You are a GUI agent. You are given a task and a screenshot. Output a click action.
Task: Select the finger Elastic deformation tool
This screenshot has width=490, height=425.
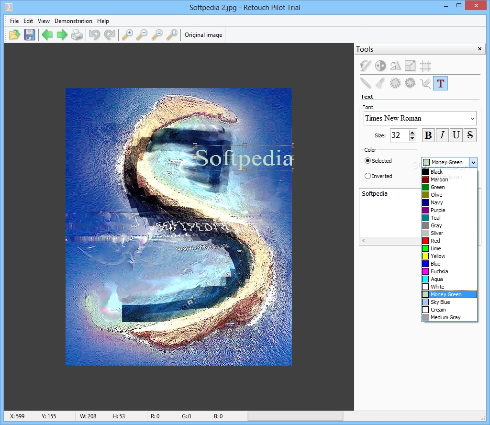pos(425,83)
